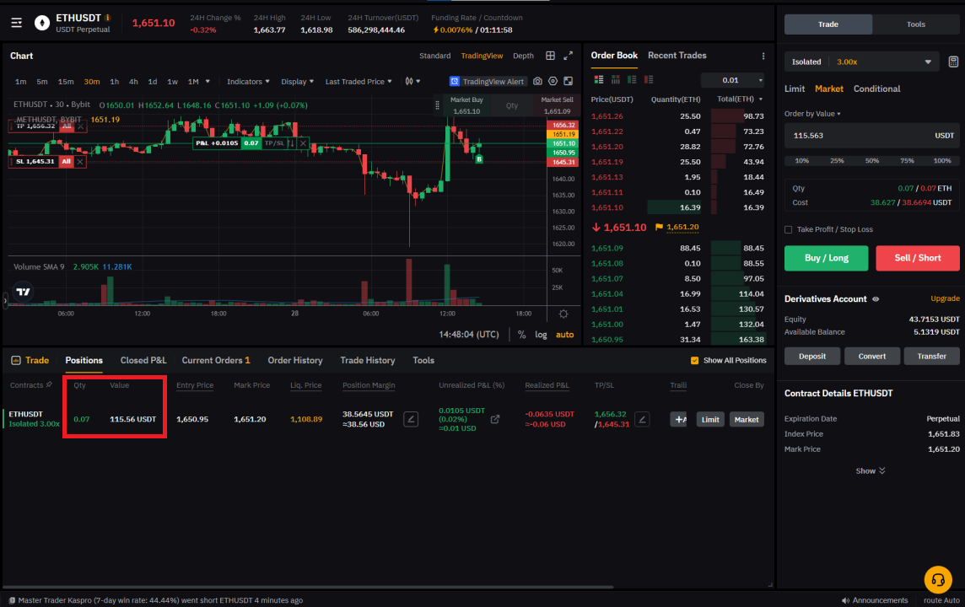Select the 5m timeframe
Viewport: 965px width, 607px height.
[42, 82]
